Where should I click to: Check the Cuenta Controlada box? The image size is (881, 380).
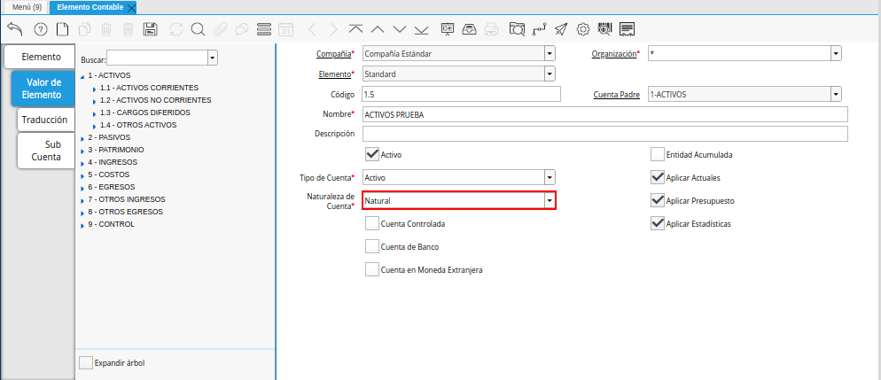point(372,223)
